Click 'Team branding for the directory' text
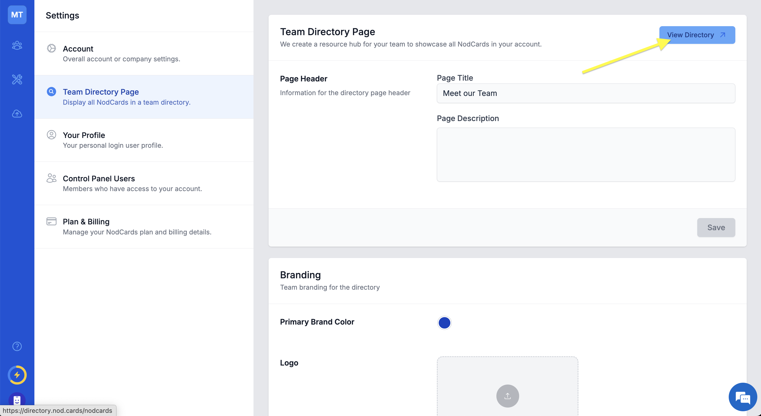 (x=330, y=287)
